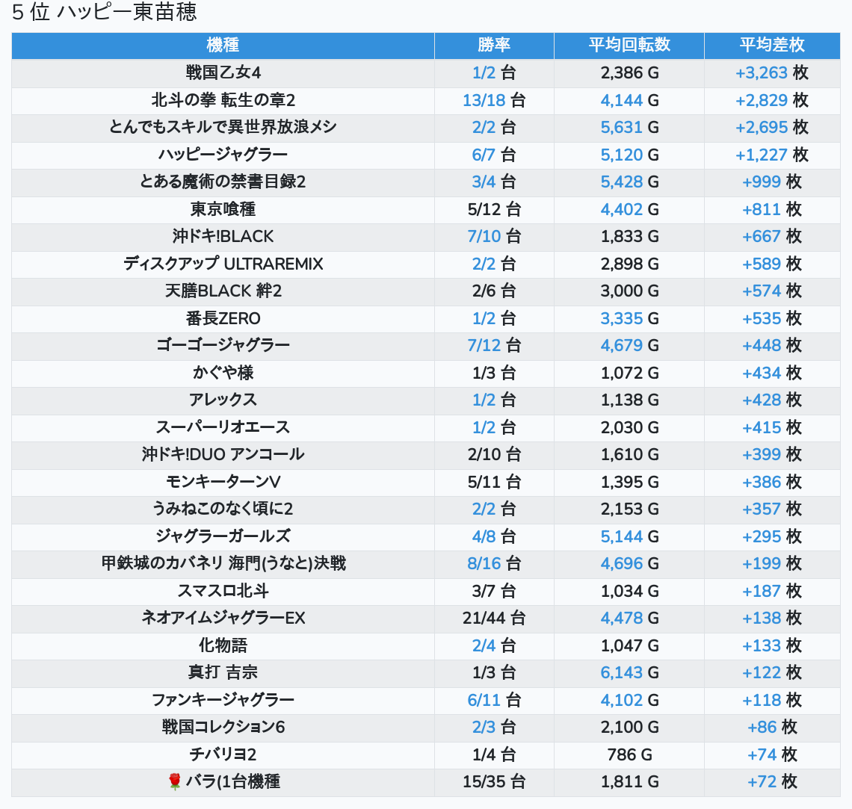Image resolution: width=852 pixels, height=809 pixels.
Task: Select the +199 枚 difference value
Action: [771, 563]
